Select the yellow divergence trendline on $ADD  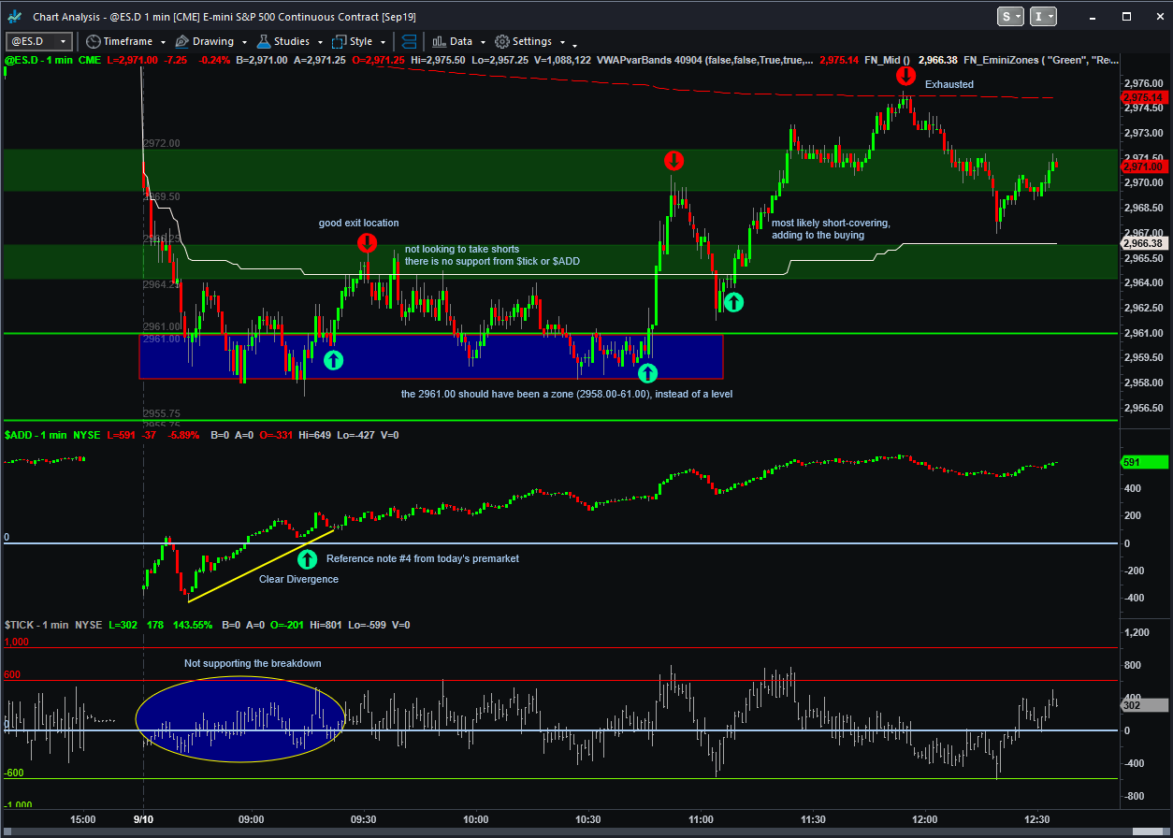click(x=261, y=565)
